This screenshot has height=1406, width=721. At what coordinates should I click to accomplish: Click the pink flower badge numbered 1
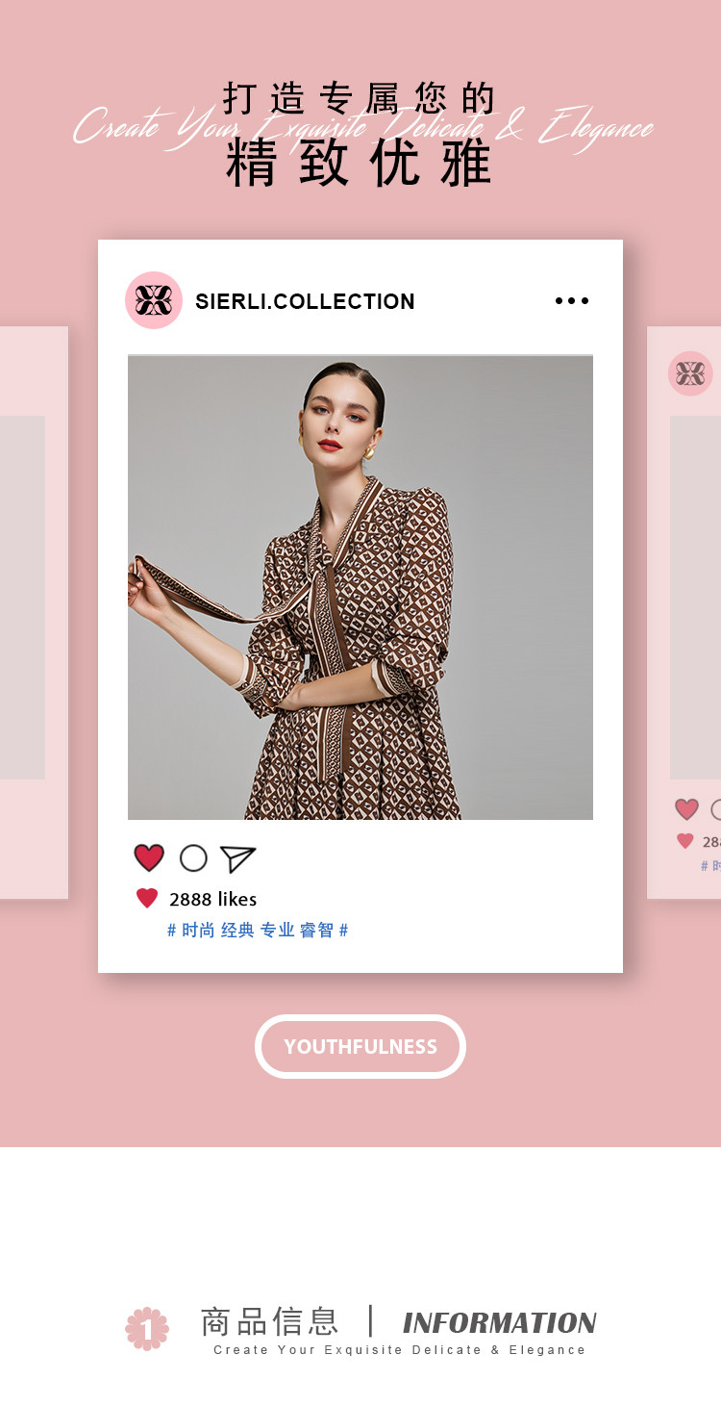147,1329
